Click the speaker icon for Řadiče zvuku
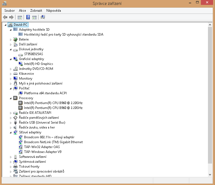 (x=15, y=127)
